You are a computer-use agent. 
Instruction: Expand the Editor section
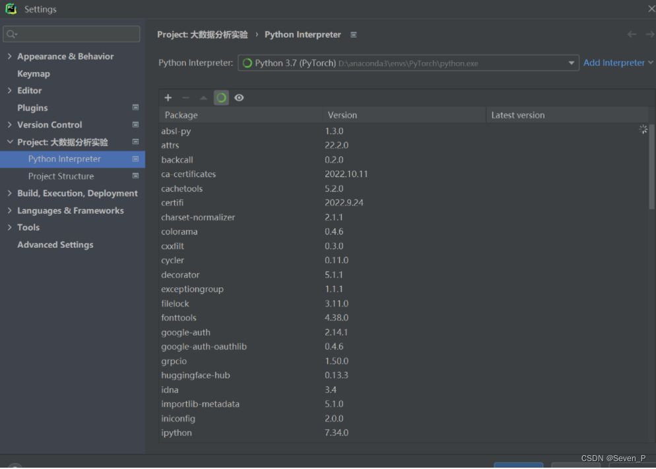[10, 90]
